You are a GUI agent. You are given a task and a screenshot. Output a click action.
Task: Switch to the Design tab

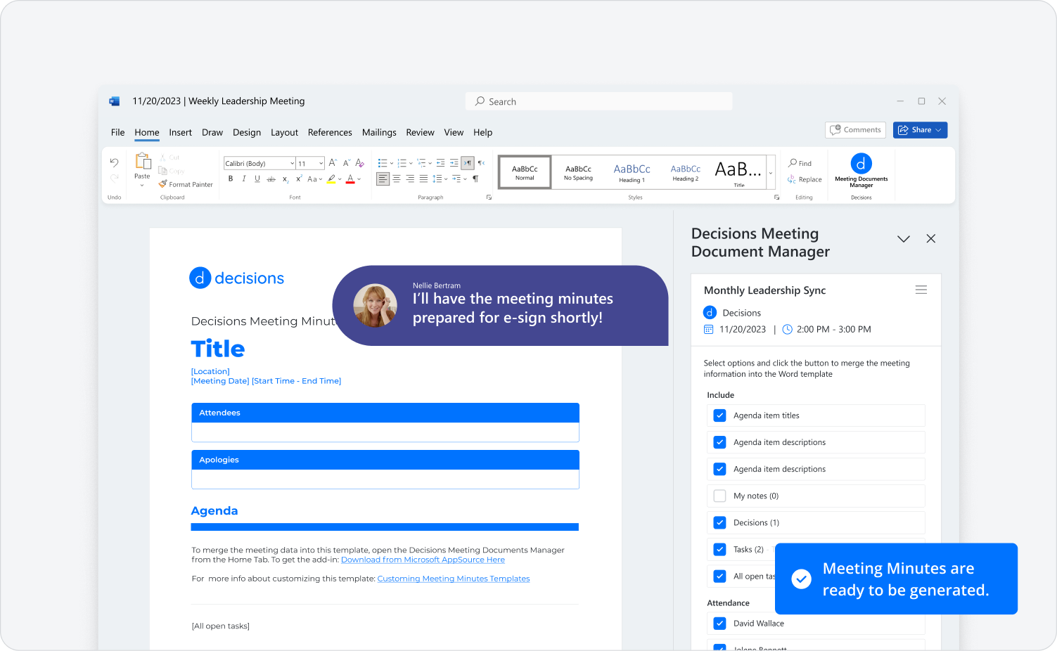click(x=247, y=132)
